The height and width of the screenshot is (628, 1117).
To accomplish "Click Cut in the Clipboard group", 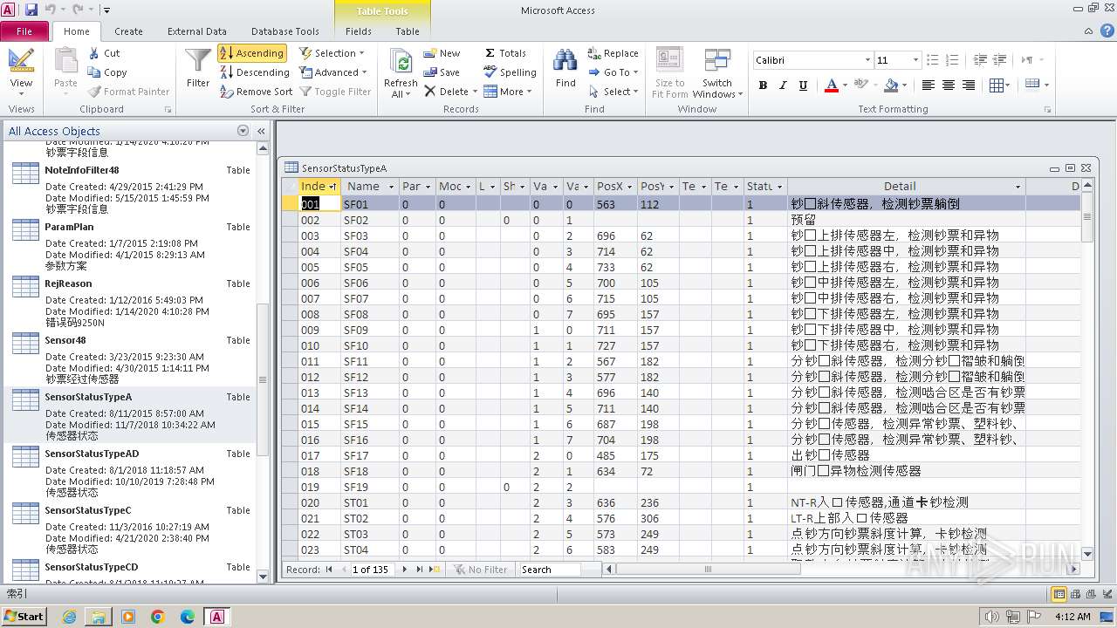I will [104, 53].
